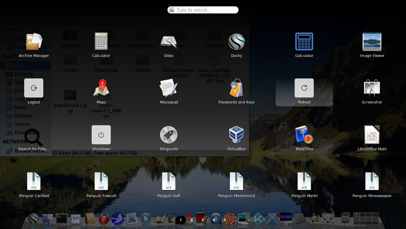Image resolution: width=406 pixels, height=229 pixels.
Task: Open the mail stamp icon in dock
Action: [x=132, y=219]
